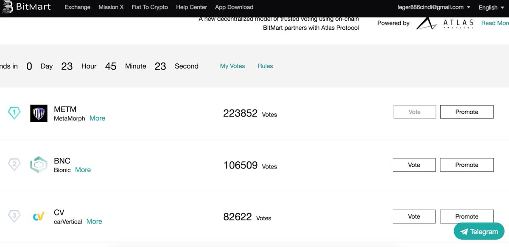The width and height of the screenshot is (509, 247).
Task: Click the 'BitMart partners with Atlas Protocol' text
Action: 311,28
